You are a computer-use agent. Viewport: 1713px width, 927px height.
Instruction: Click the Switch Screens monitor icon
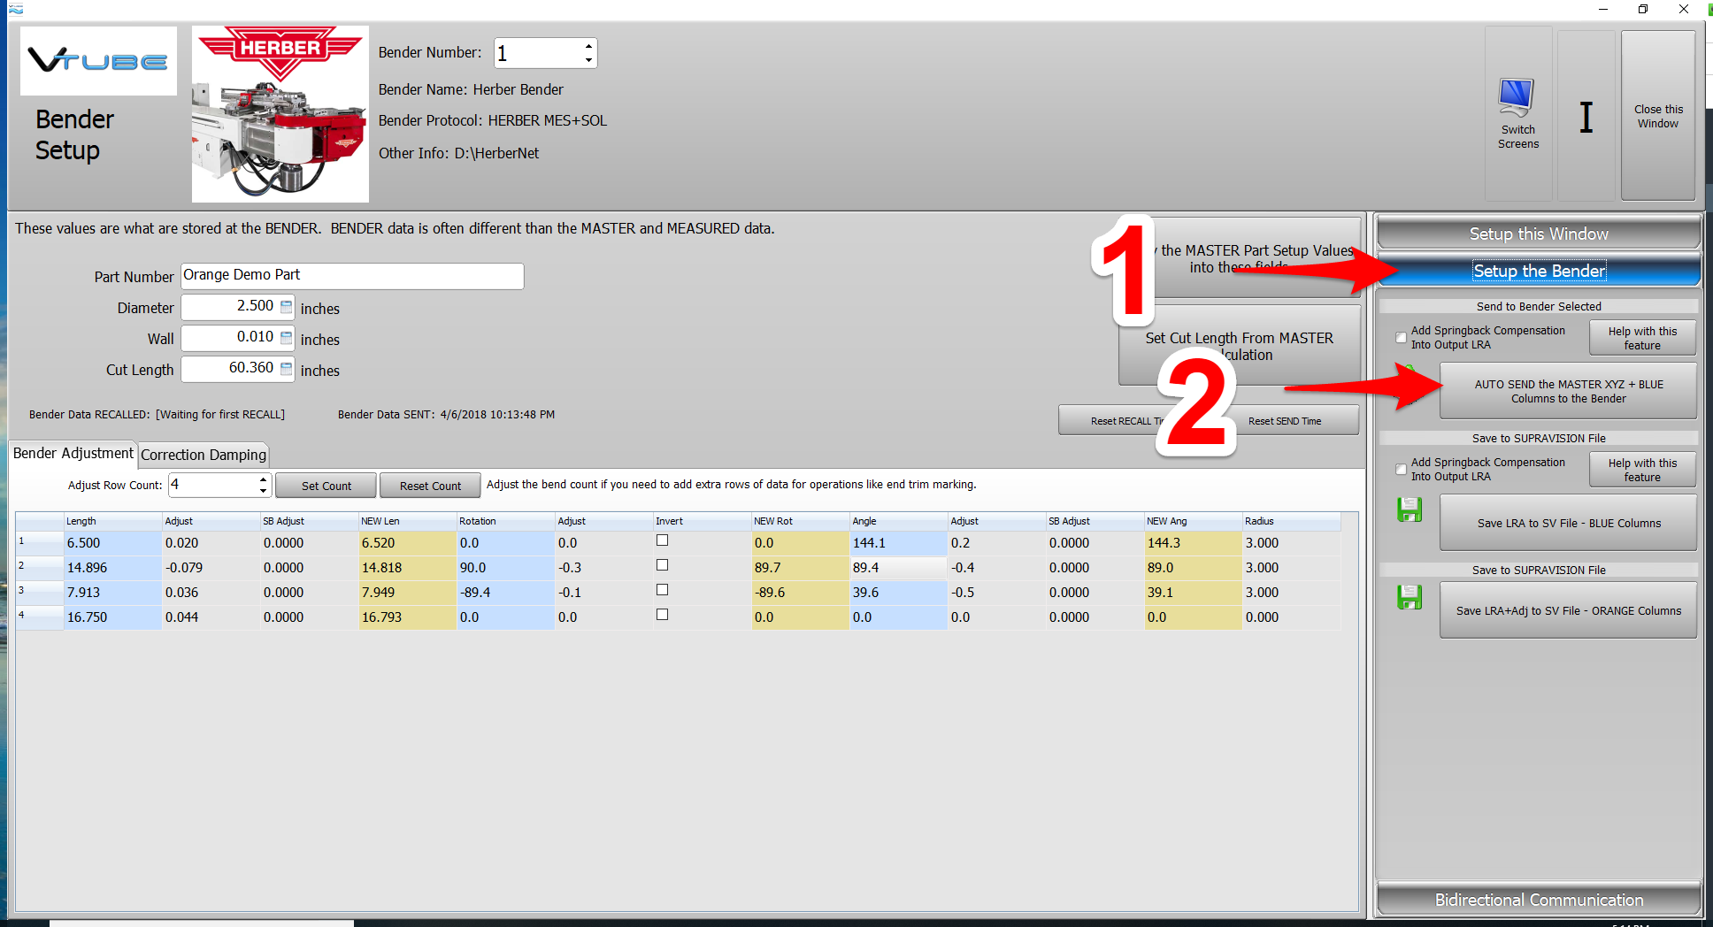[1517, 98]
